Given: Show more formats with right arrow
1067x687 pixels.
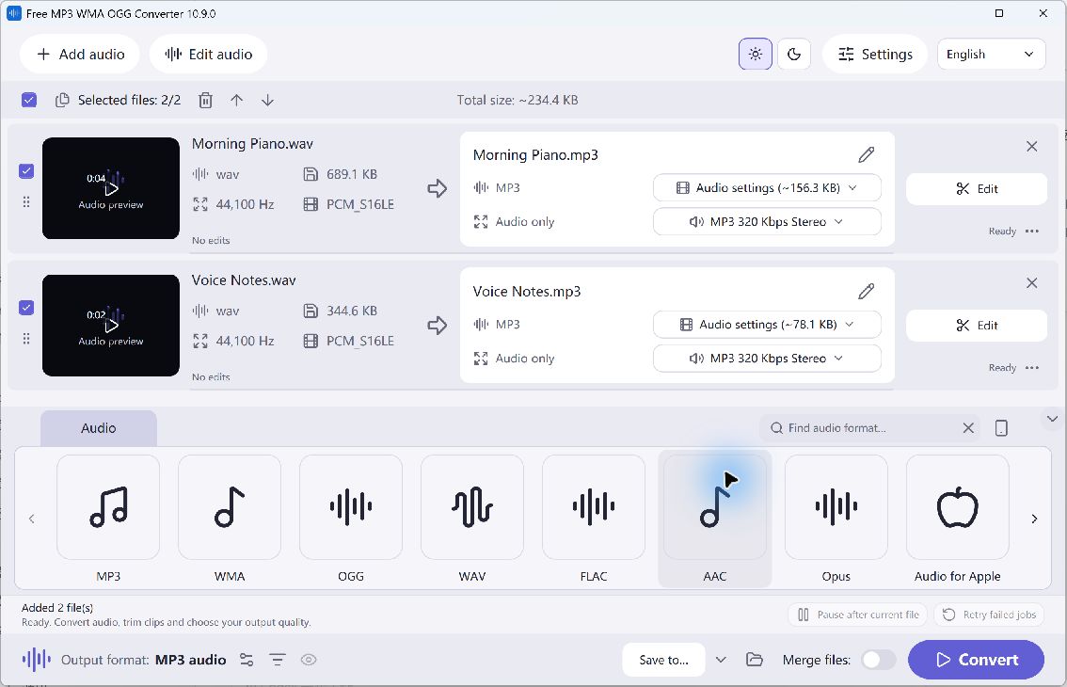Looking at the screenshot, I should [1034, 519].
